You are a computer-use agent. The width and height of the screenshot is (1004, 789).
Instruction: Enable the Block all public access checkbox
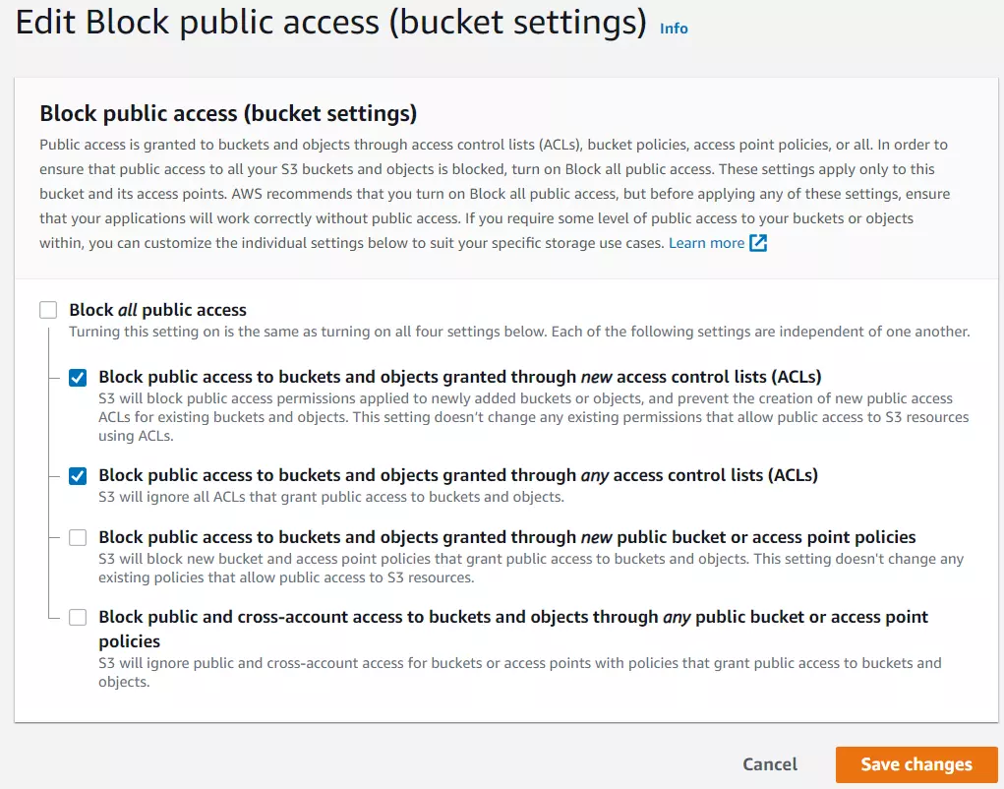pos(48,310)
